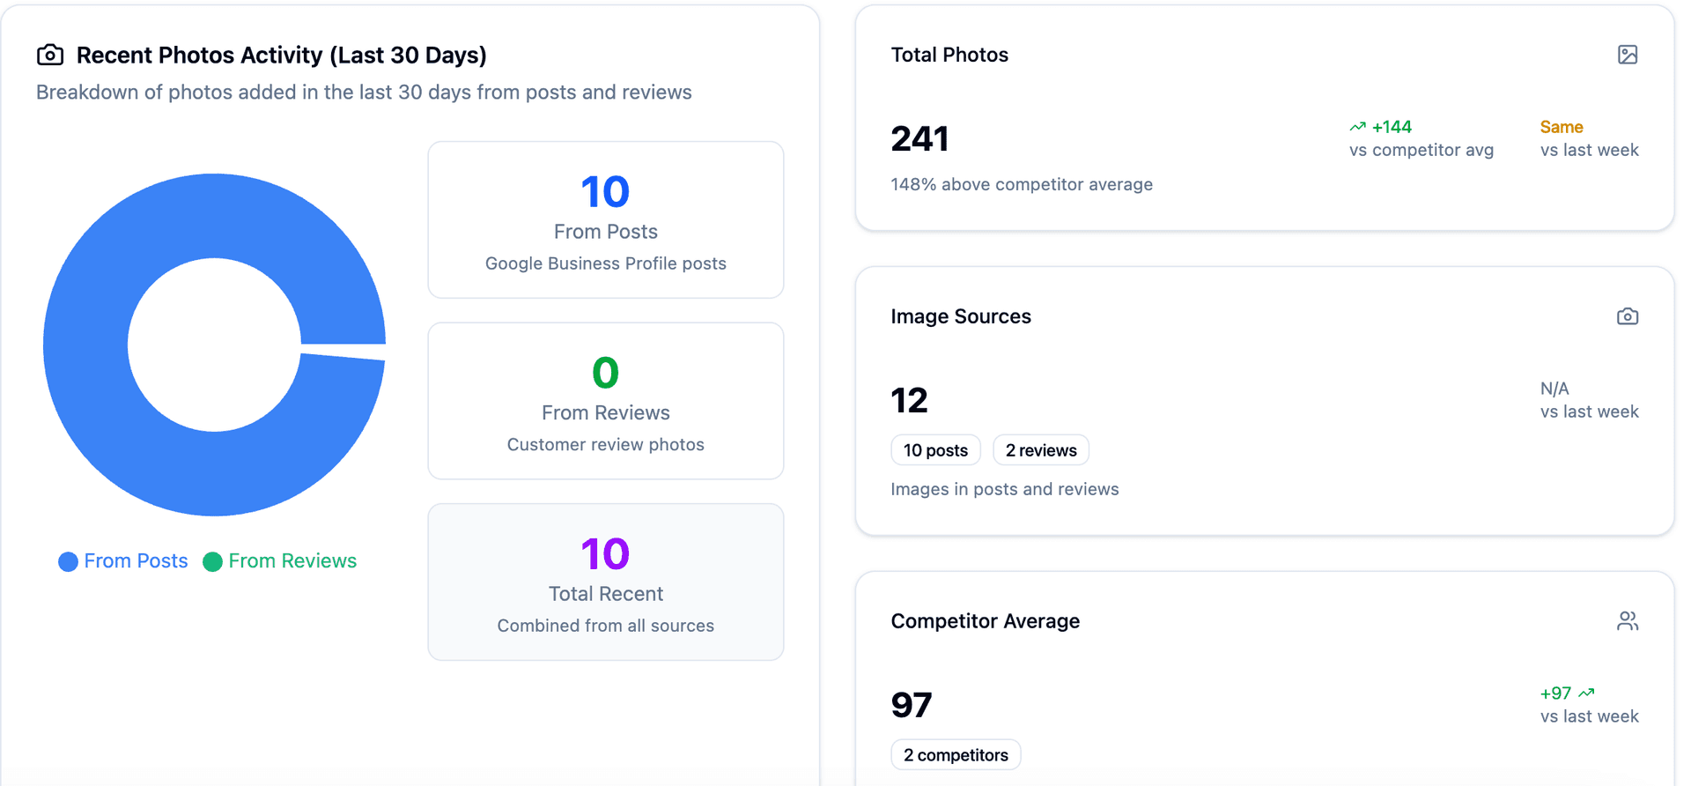Click the 'Breakdown of photos added' subtitle
This screenshot has height=786, width=1691.
364,93
